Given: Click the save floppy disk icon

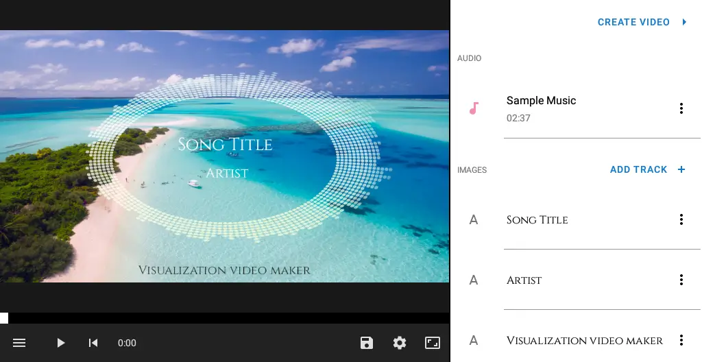Looking at the screenshot, I should tap(367, 343).
